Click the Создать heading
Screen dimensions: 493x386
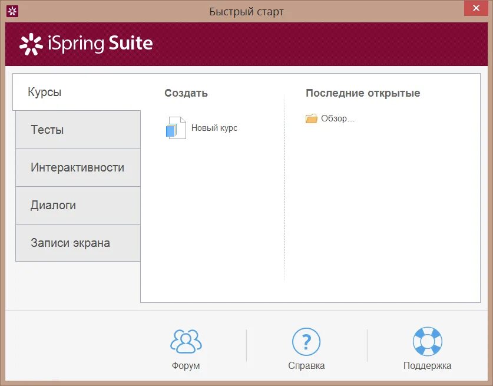(x=186, y=93)
